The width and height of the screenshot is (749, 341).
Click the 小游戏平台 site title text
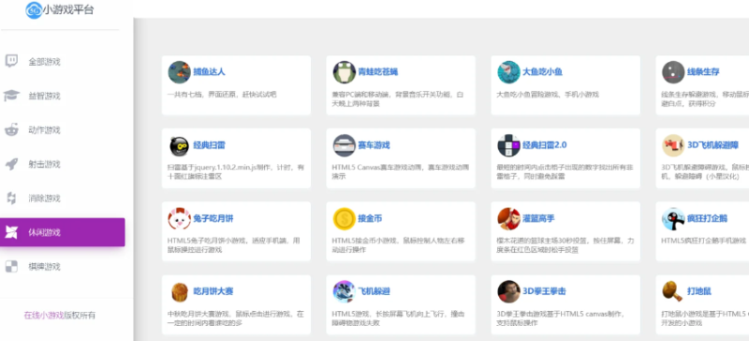pos(67,10)
